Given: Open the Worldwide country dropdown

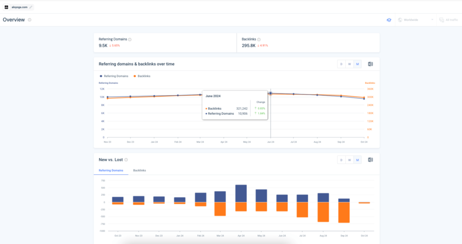Looking at the screenshot, I should (x=415, y=20).
